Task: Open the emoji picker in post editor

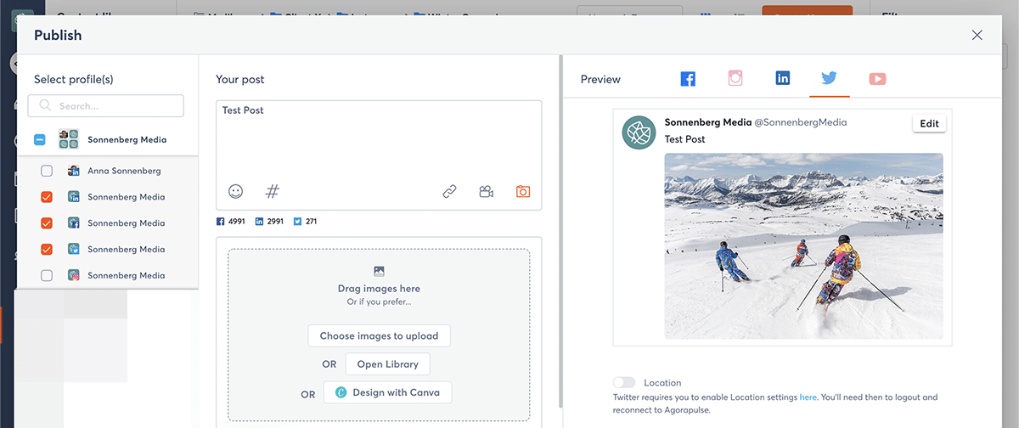Action: point(236,192)
